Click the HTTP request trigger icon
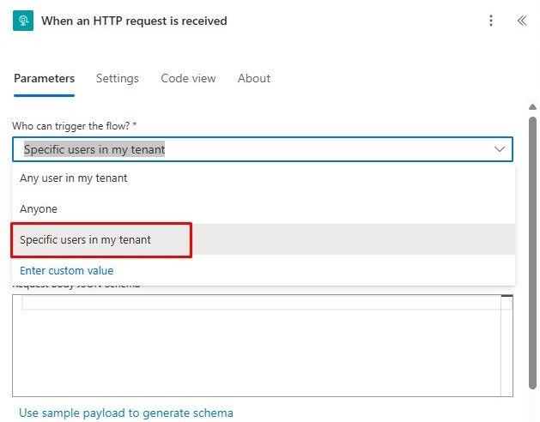Screen dimensions: 540x422 click(x=23, y=21)
